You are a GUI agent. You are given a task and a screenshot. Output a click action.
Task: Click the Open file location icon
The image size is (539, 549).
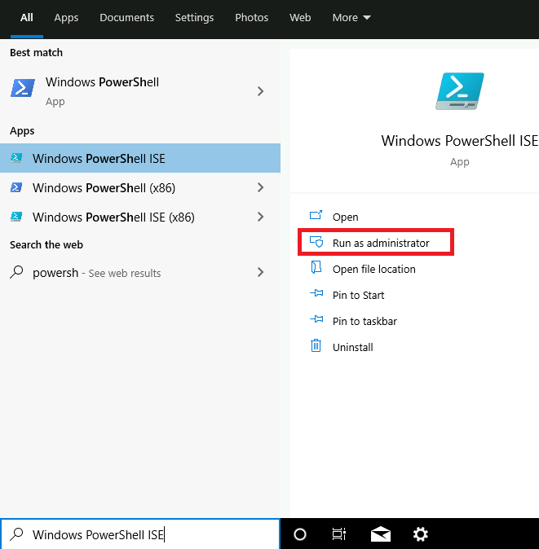[x=316, y=267]
